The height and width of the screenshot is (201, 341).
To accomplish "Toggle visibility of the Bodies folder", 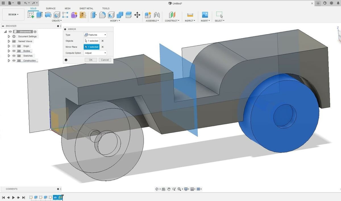I will coord(14,51).
